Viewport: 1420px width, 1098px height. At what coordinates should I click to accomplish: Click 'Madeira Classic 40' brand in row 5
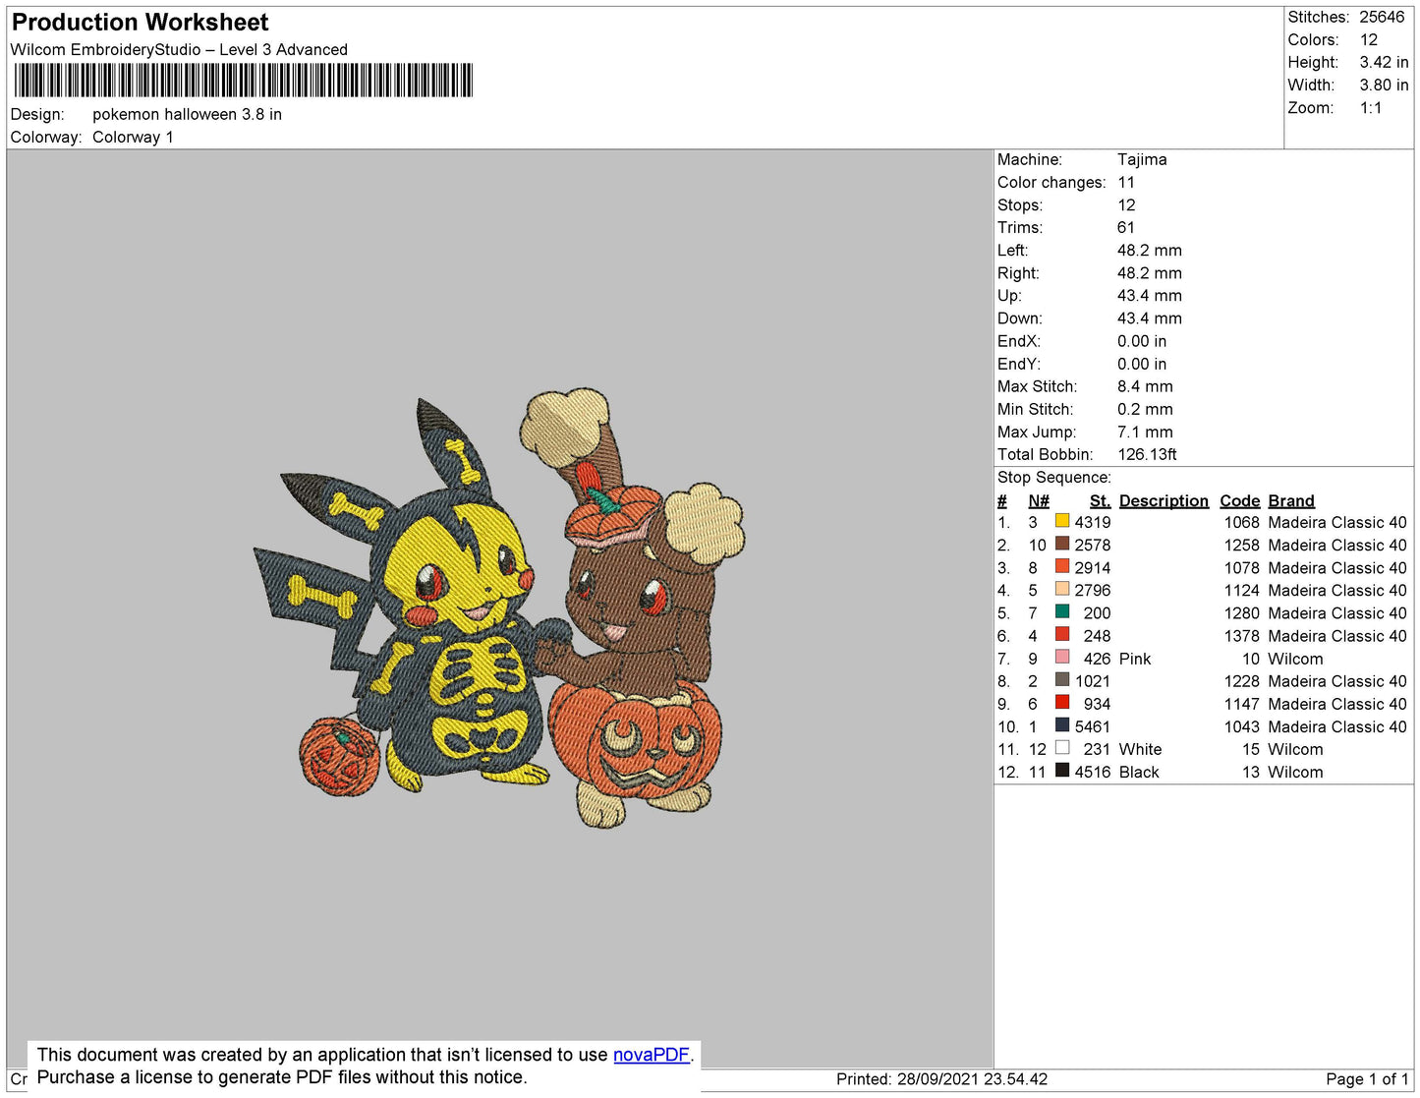1337,612
